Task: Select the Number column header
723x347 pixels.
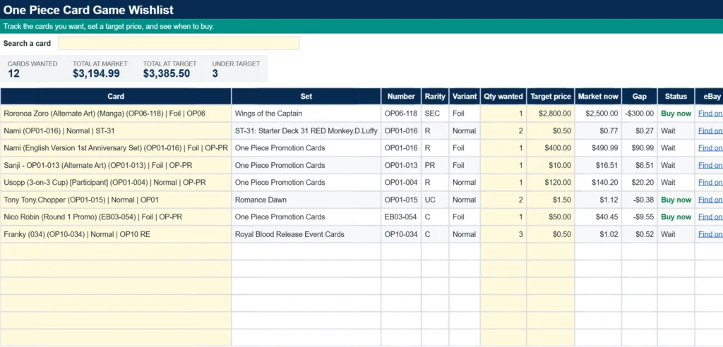Action: [401, 97]
